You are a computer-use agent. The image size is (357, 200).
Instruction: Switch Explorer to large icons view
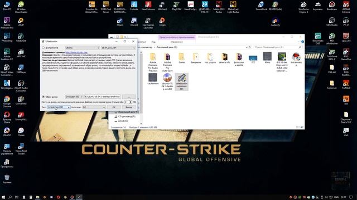pyautogui.click(x=302, y=127)
